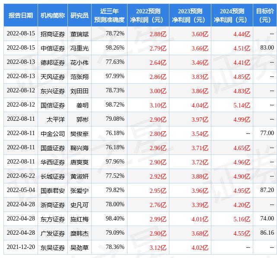Select 国泰君安 institution cell
The width and height of the screenshot is (277, 258).
tap(53, 191)
